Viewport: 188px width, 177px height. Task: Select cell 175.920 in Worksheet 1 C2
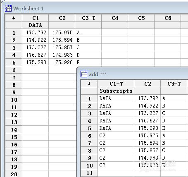tap(62, 62)
